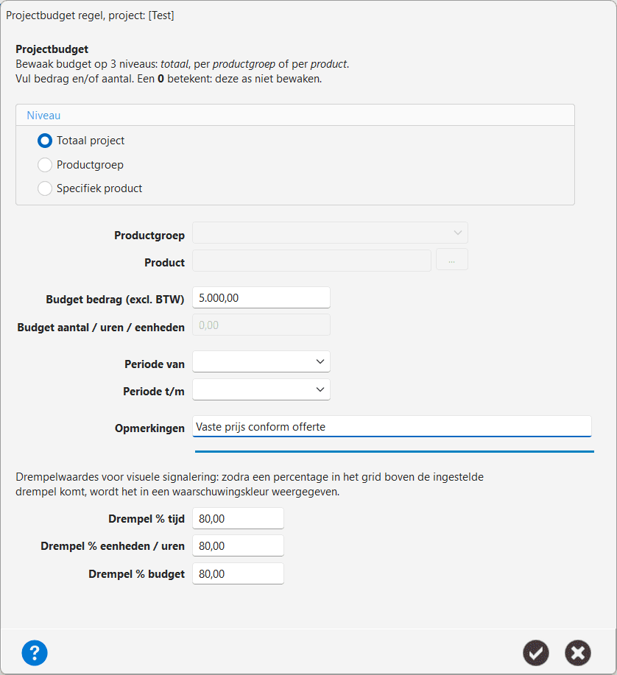Focus the Budget aantal / uren field

point(261,325)
